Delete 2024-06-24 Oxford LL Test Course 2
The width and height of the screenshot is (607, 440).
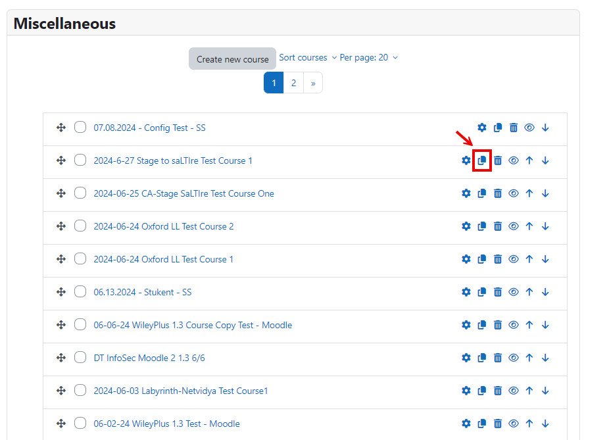497,226
